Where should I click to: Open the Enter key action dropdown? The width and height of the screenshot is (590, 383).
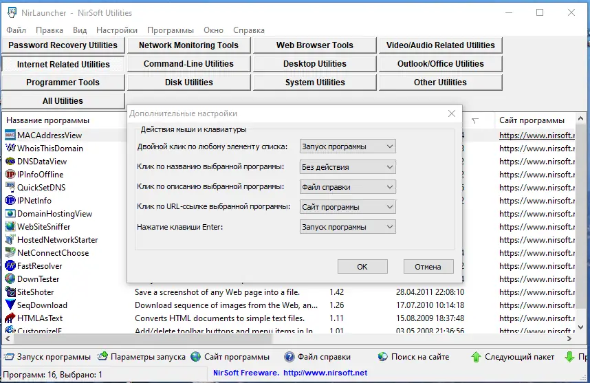click(348, 227)
